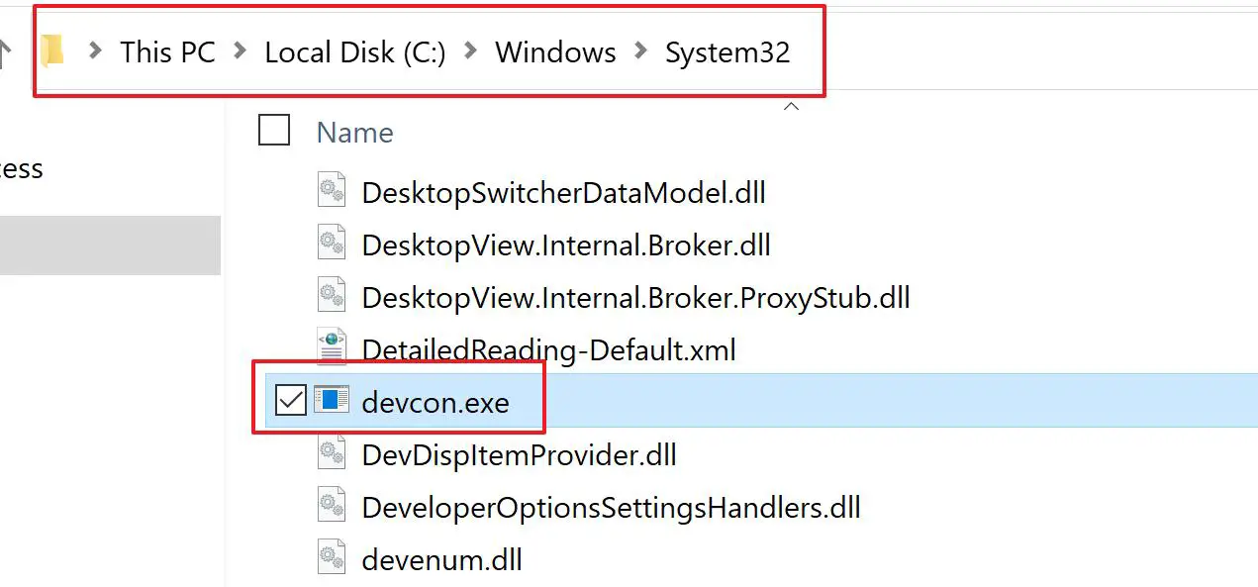Viewport: 1258px width, 587px height.
Task: Click the DeveloperOptionsSettingsHandlers.dll file icon
Action: 332,507
